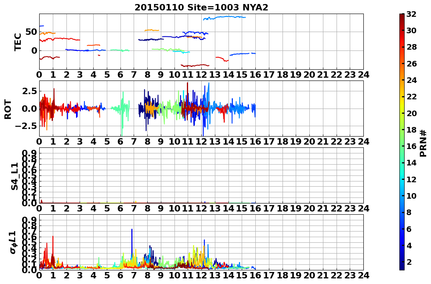
Task: Click the light blue TEC trace near 90
Action: [x=225, y=17]
